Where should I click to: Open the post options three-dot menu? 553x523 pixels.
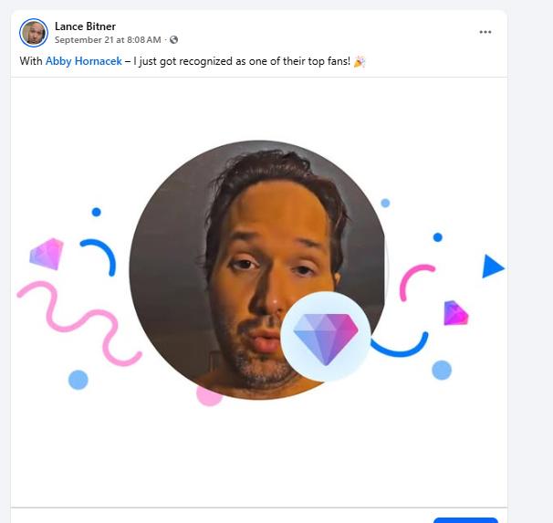point(485,32)
